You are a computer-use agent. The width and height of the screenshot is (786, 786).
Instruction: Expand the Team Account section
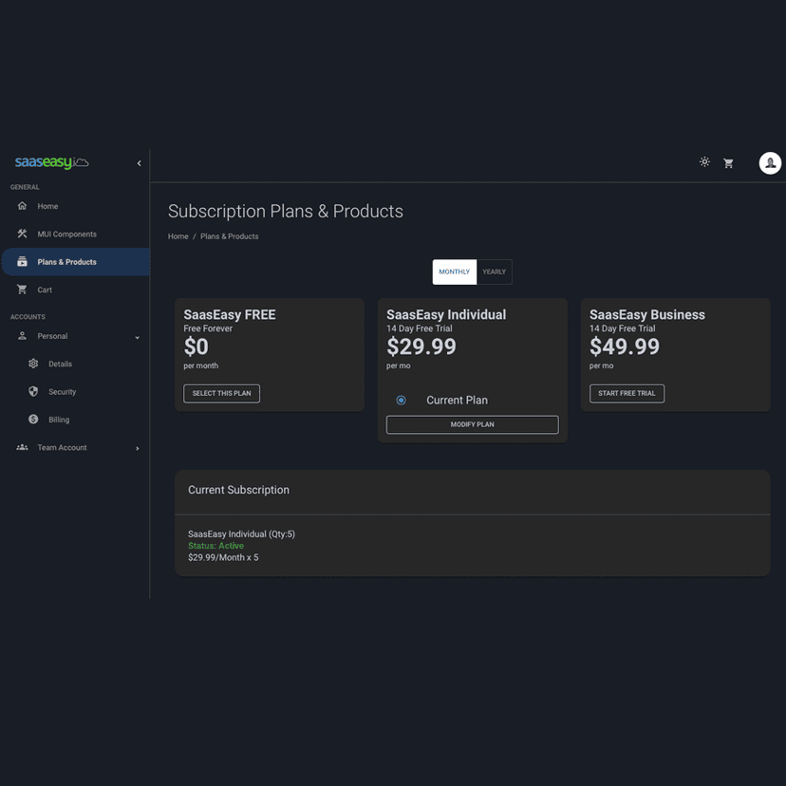click(x=137, y=448)
